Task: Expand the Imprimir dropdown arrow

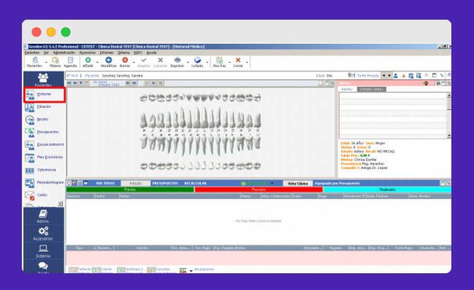Action: point(187,63)
